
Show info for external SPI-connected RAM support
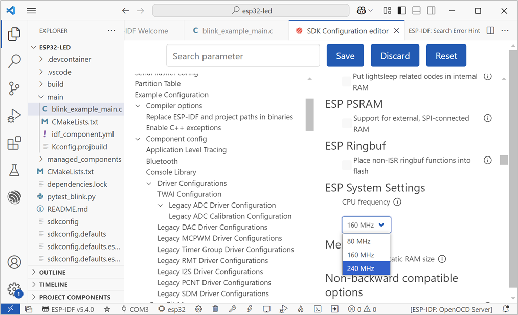[488, 118]
